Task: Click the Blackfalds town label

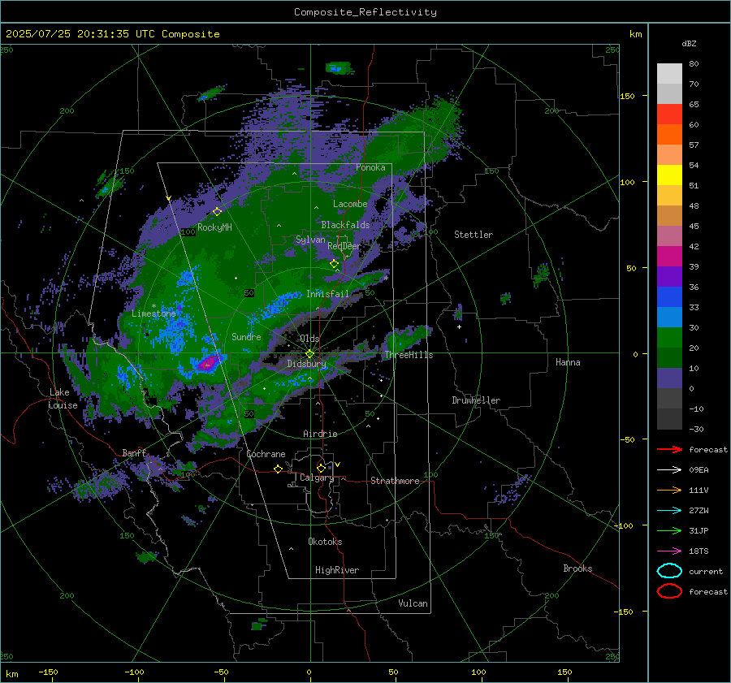Action: [x=345, y=225]
